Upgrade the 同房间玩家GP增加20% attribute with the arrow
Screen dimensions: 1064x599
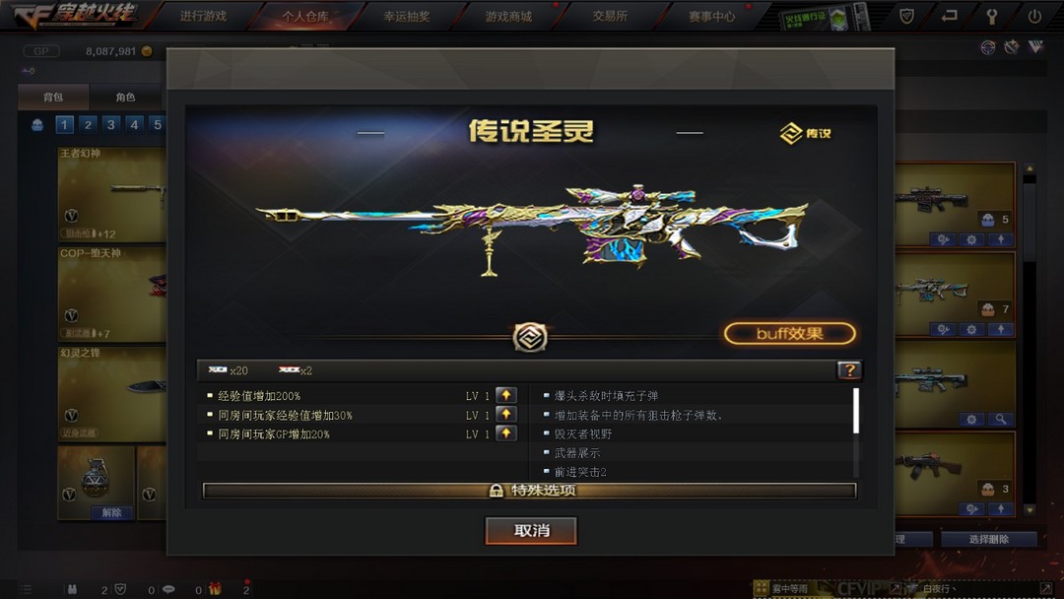(506, 433)
